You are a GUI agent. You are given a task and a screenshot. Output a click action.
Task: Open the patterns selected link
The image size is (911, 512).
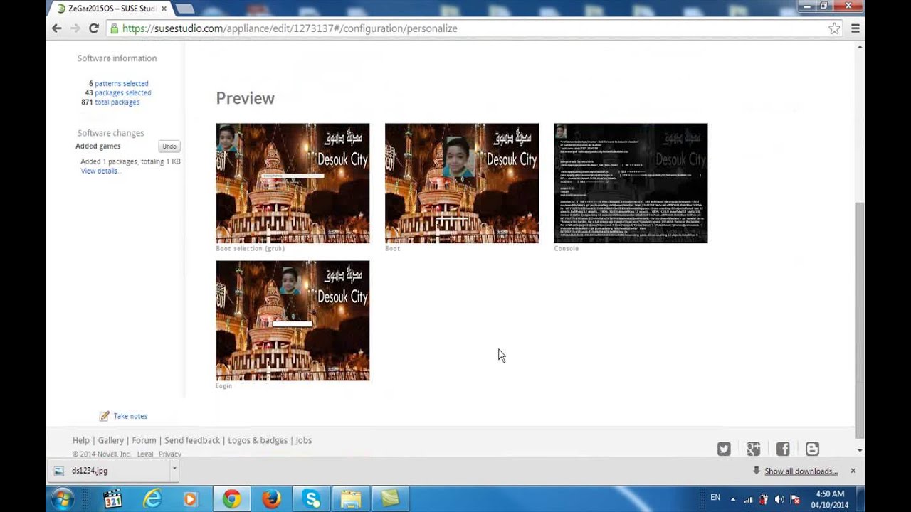pyautogui.click(x=122, y=83)
